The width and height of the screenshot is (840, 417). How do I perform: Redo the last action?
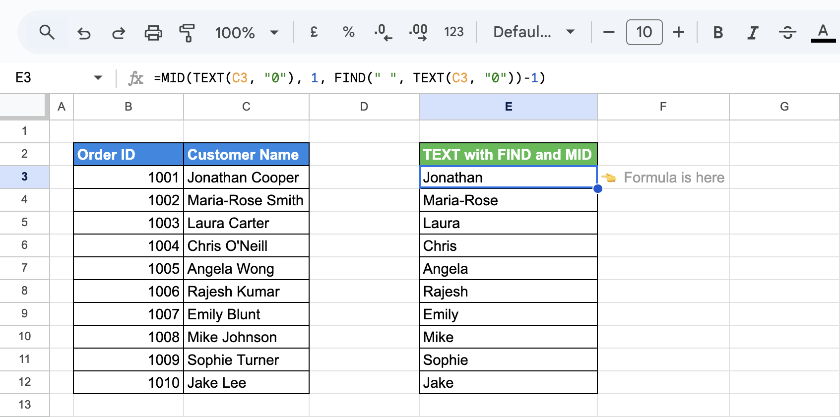[x=119, y=33]
